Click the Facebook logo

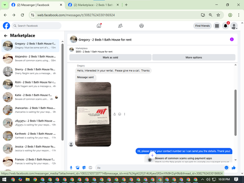(x=6, y=26)
